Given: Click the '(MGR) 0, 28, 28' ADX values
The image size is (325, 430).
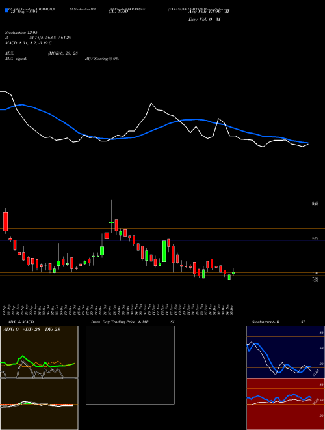Looking at the screenshot, I should coord(63,53).
